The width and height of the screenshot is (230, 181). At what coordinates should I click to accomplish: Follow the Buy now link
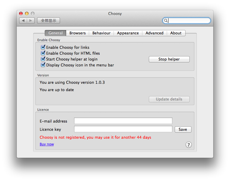click(47, 144)
